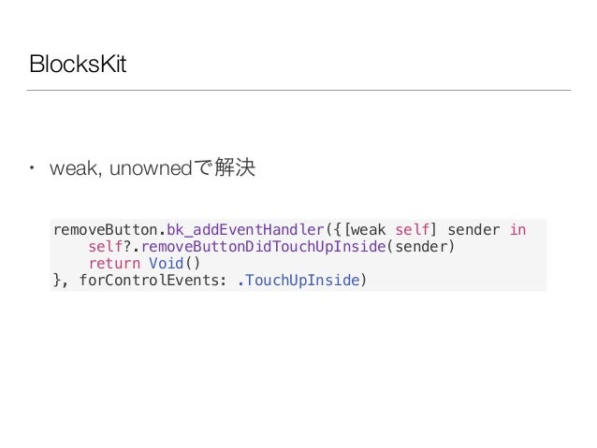Click the (sender) argument on line two
Viewport: 597px width, 448px height.
click(421, 247)
